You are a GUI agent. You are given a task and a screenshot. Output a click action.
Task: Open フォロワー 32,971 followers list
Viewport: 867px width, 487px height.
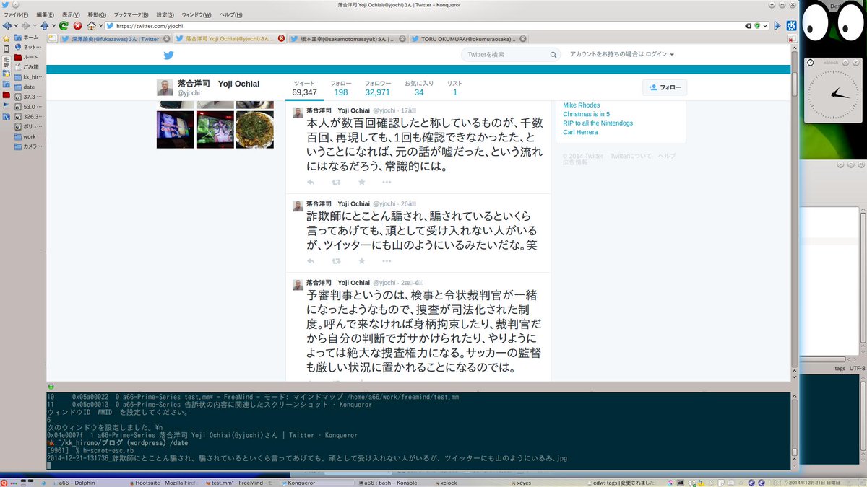pyautogui.click(x=377, y=88)
